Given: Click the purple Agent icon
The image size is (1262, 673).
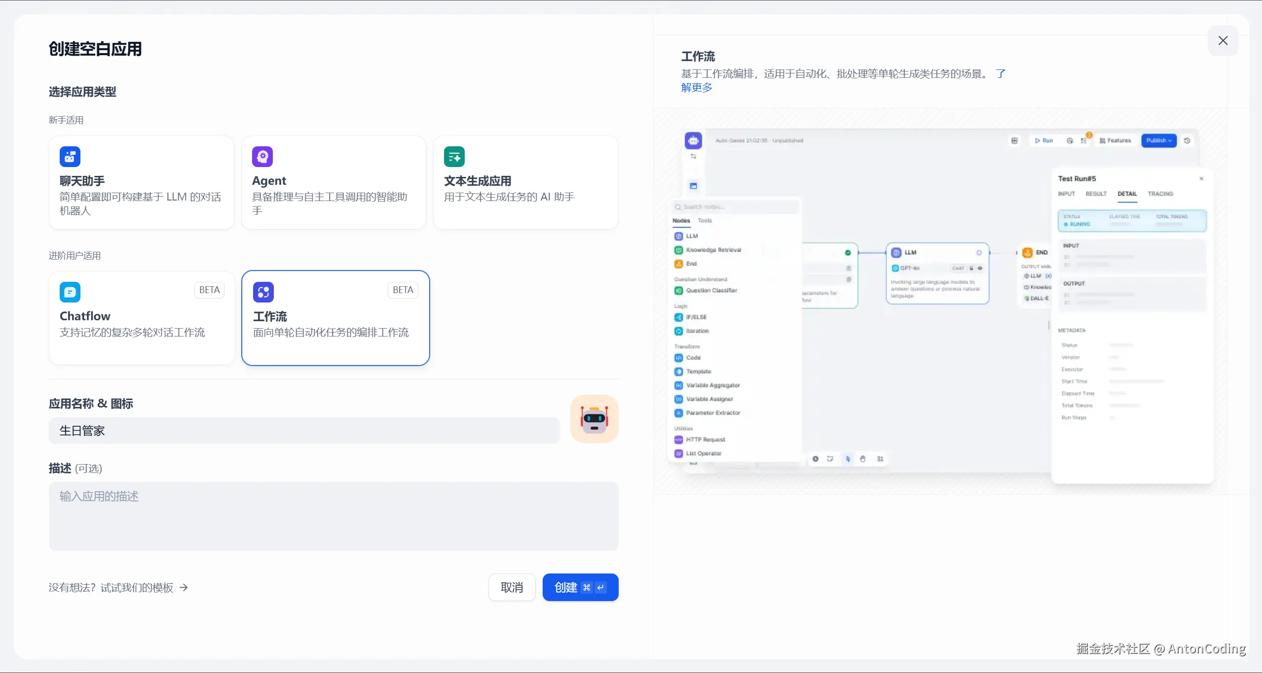Looking at the screenshot, I should tap(262, 157).
